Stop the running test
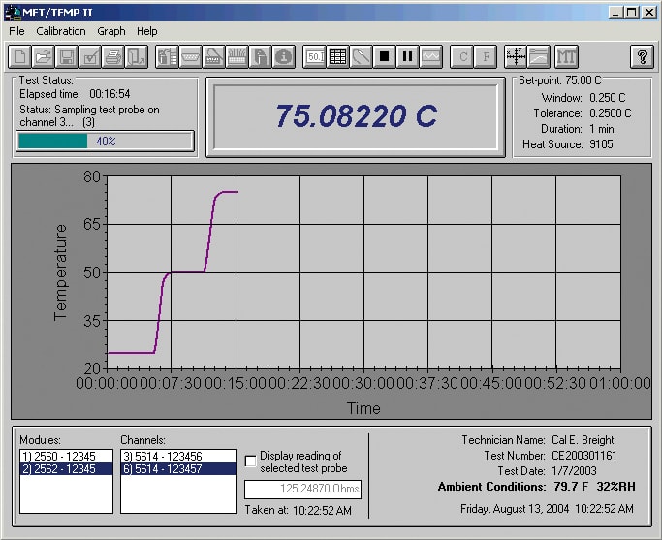Image resolution: width=662 pixels, height=540 pixels. (x=384, y=56)
